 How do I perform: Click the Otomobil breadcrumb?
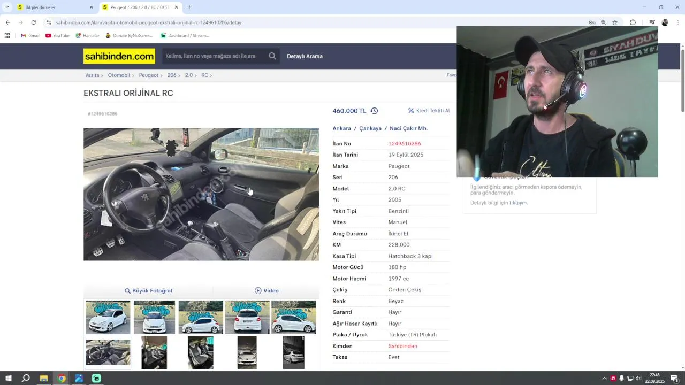pos(119,75)
